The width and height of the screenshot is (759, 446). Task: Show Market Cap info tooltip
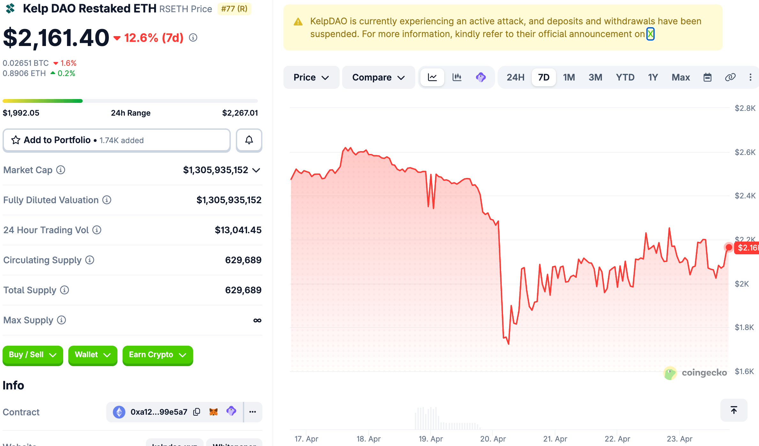point(61,170)
